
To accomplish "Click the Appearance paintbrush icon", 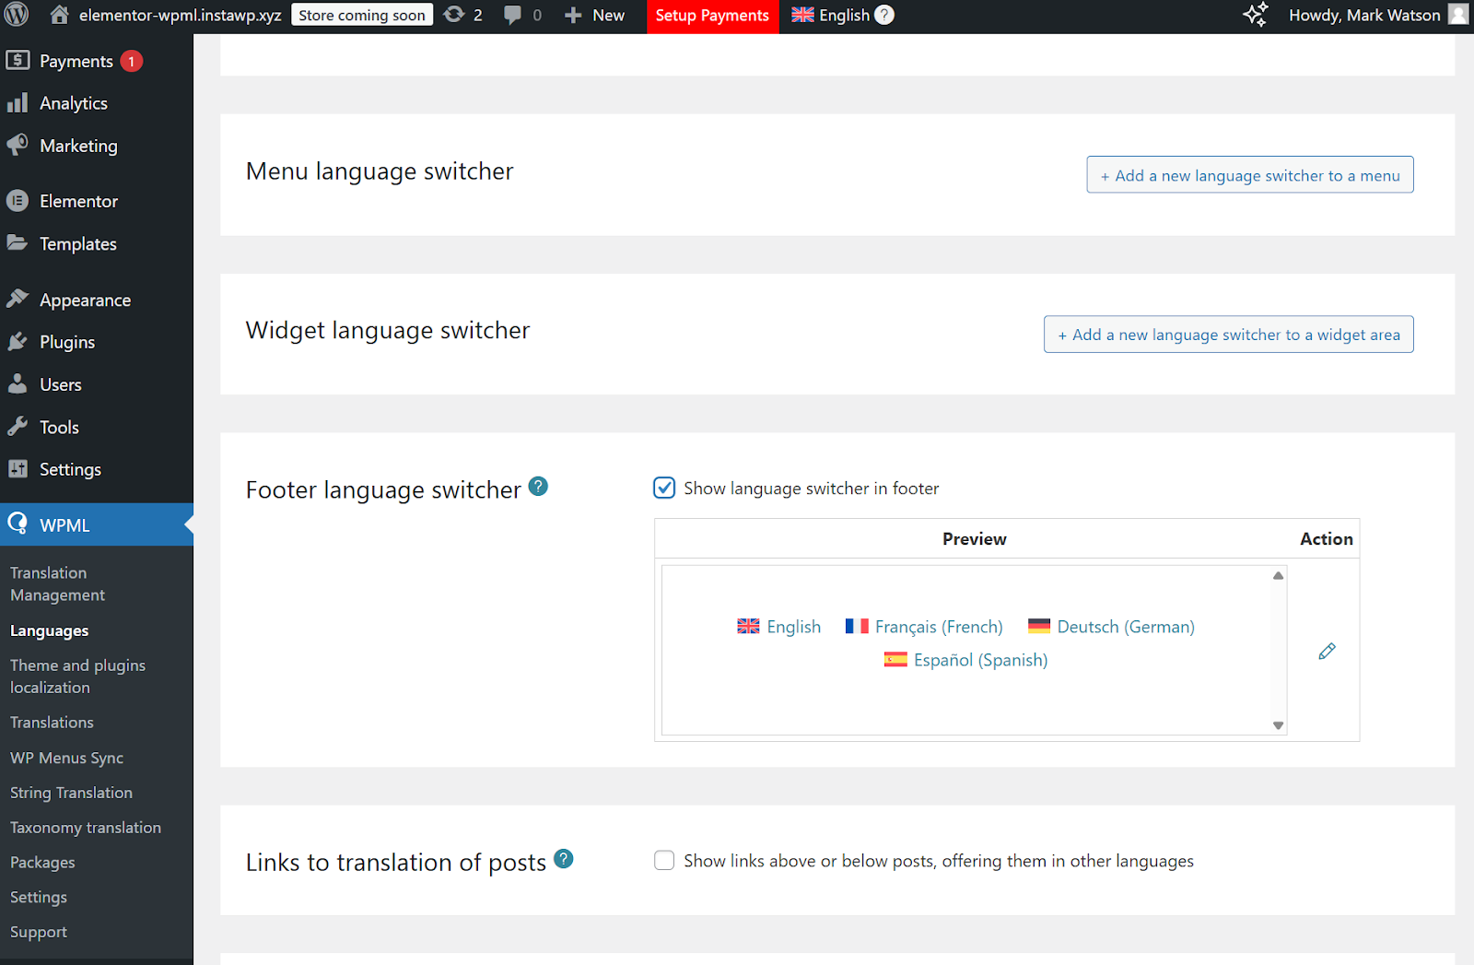I will tap(18, 299).
